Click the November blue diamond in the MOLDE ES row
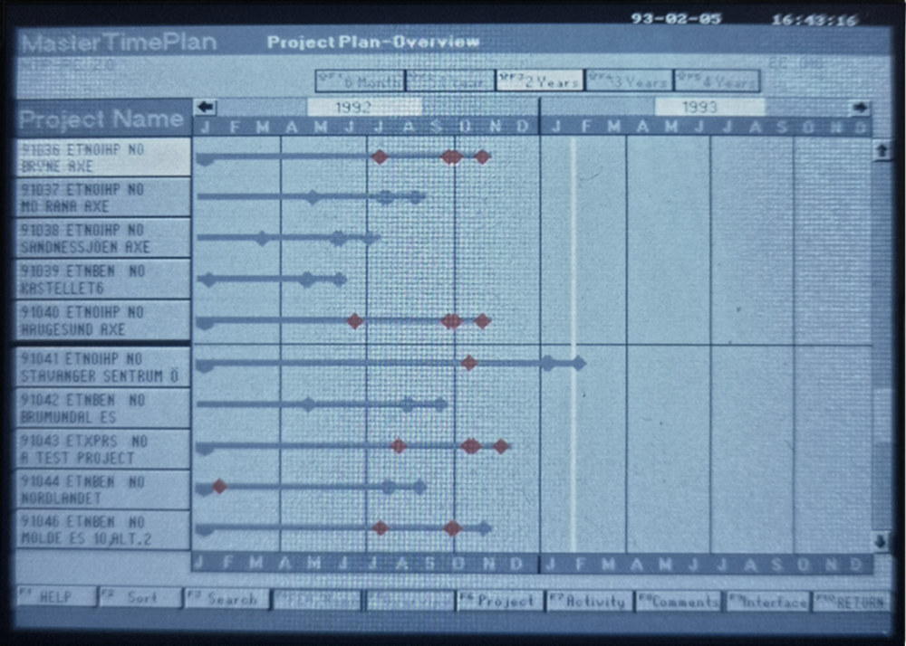This screenshot has width=906, height=646. [484, 527]
